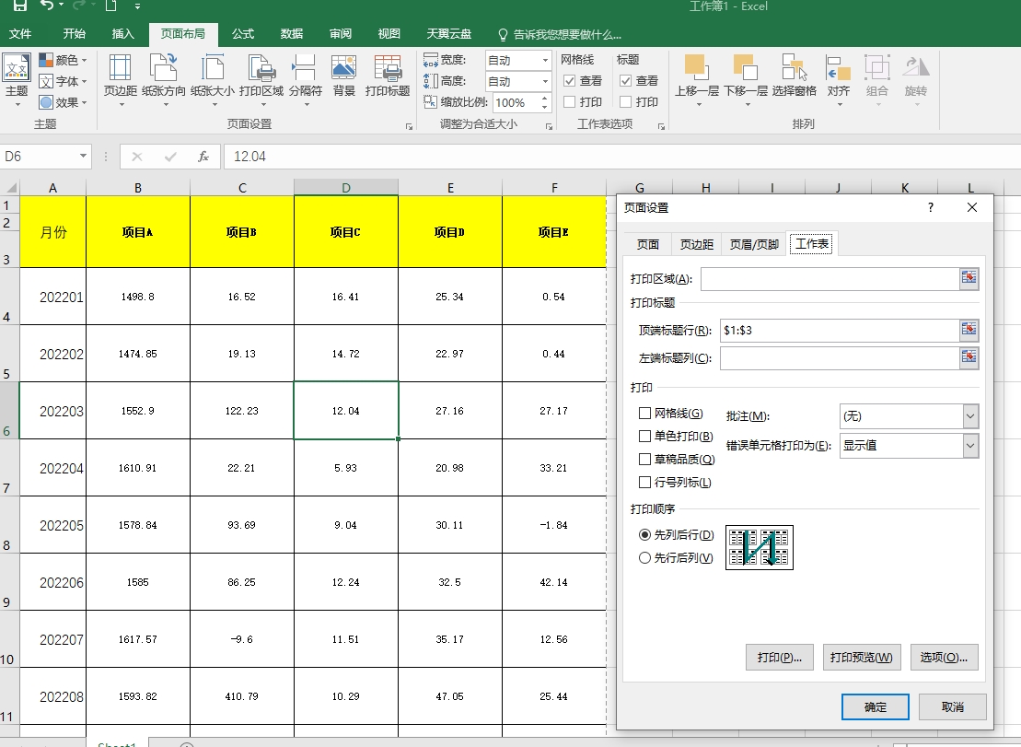Open the 分隔符 breaks menu
This screenshot has width=1021, height=747.
pyautogui.click(x=306, y=81)
